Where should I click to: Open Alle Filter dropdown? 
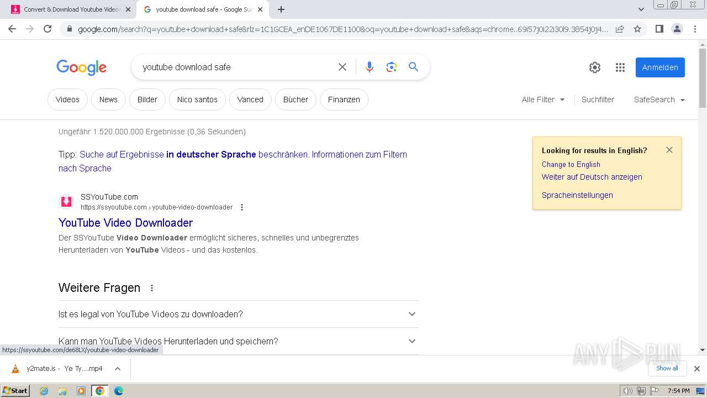pos(544,99)
